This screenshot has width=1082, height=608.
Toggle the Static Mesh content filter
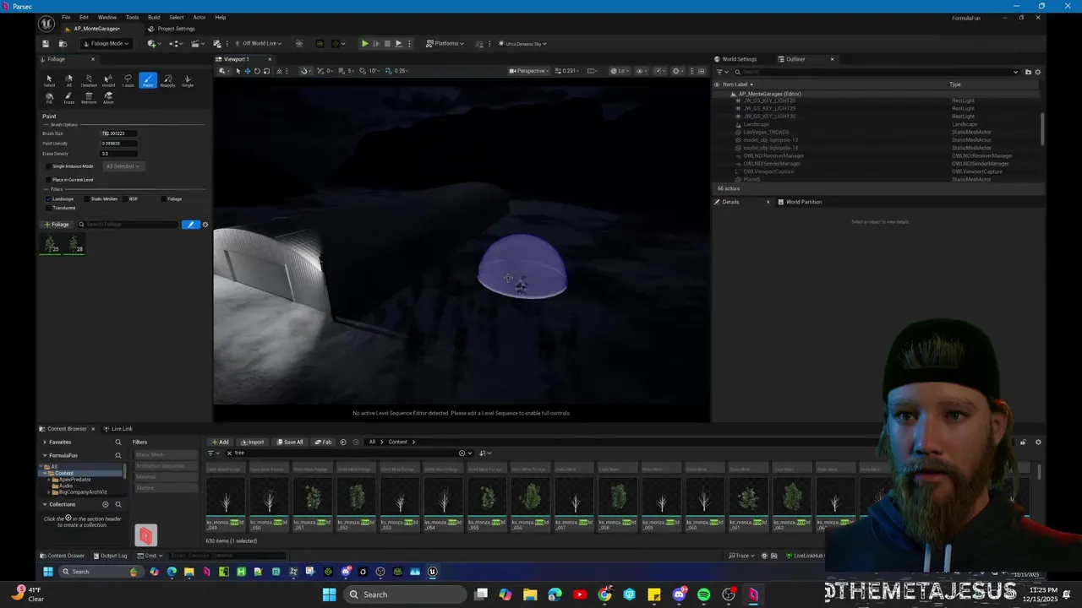point(167,455)
